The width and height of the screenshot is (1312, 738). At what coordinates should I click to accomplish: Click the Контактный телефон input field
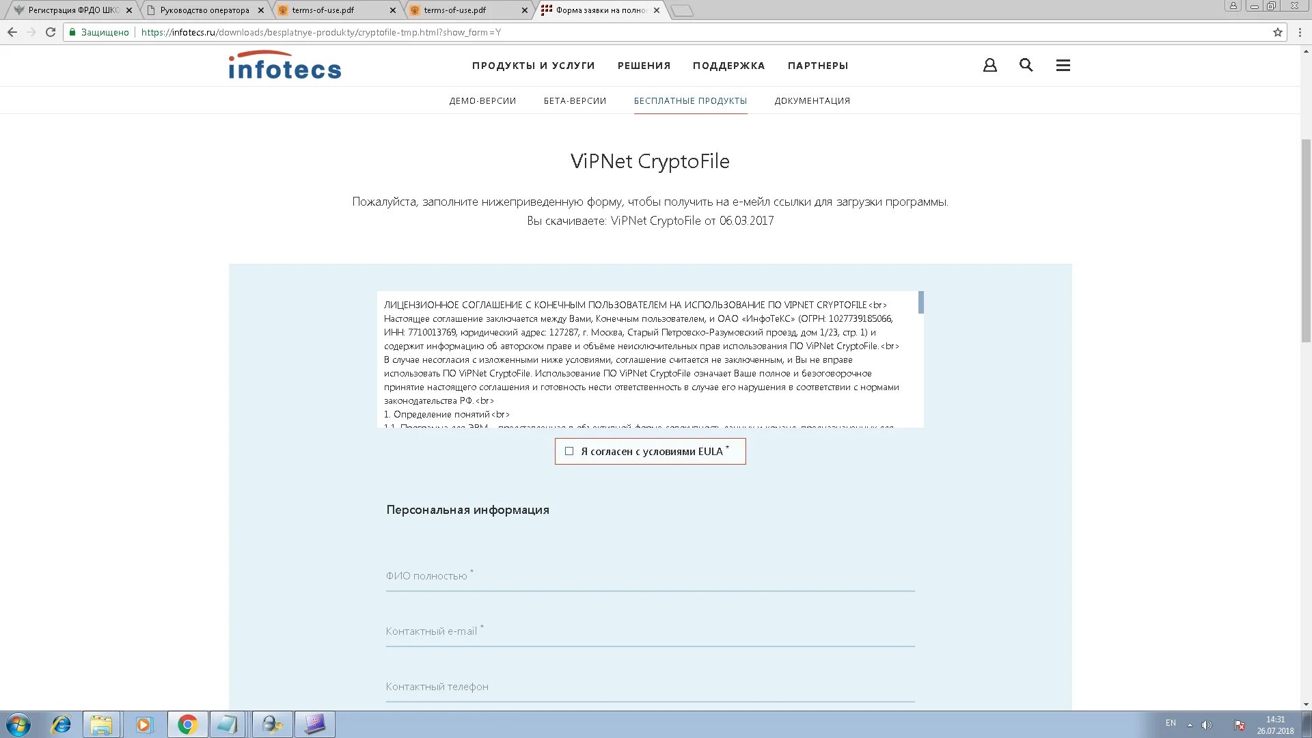click(x=650, y=687)
